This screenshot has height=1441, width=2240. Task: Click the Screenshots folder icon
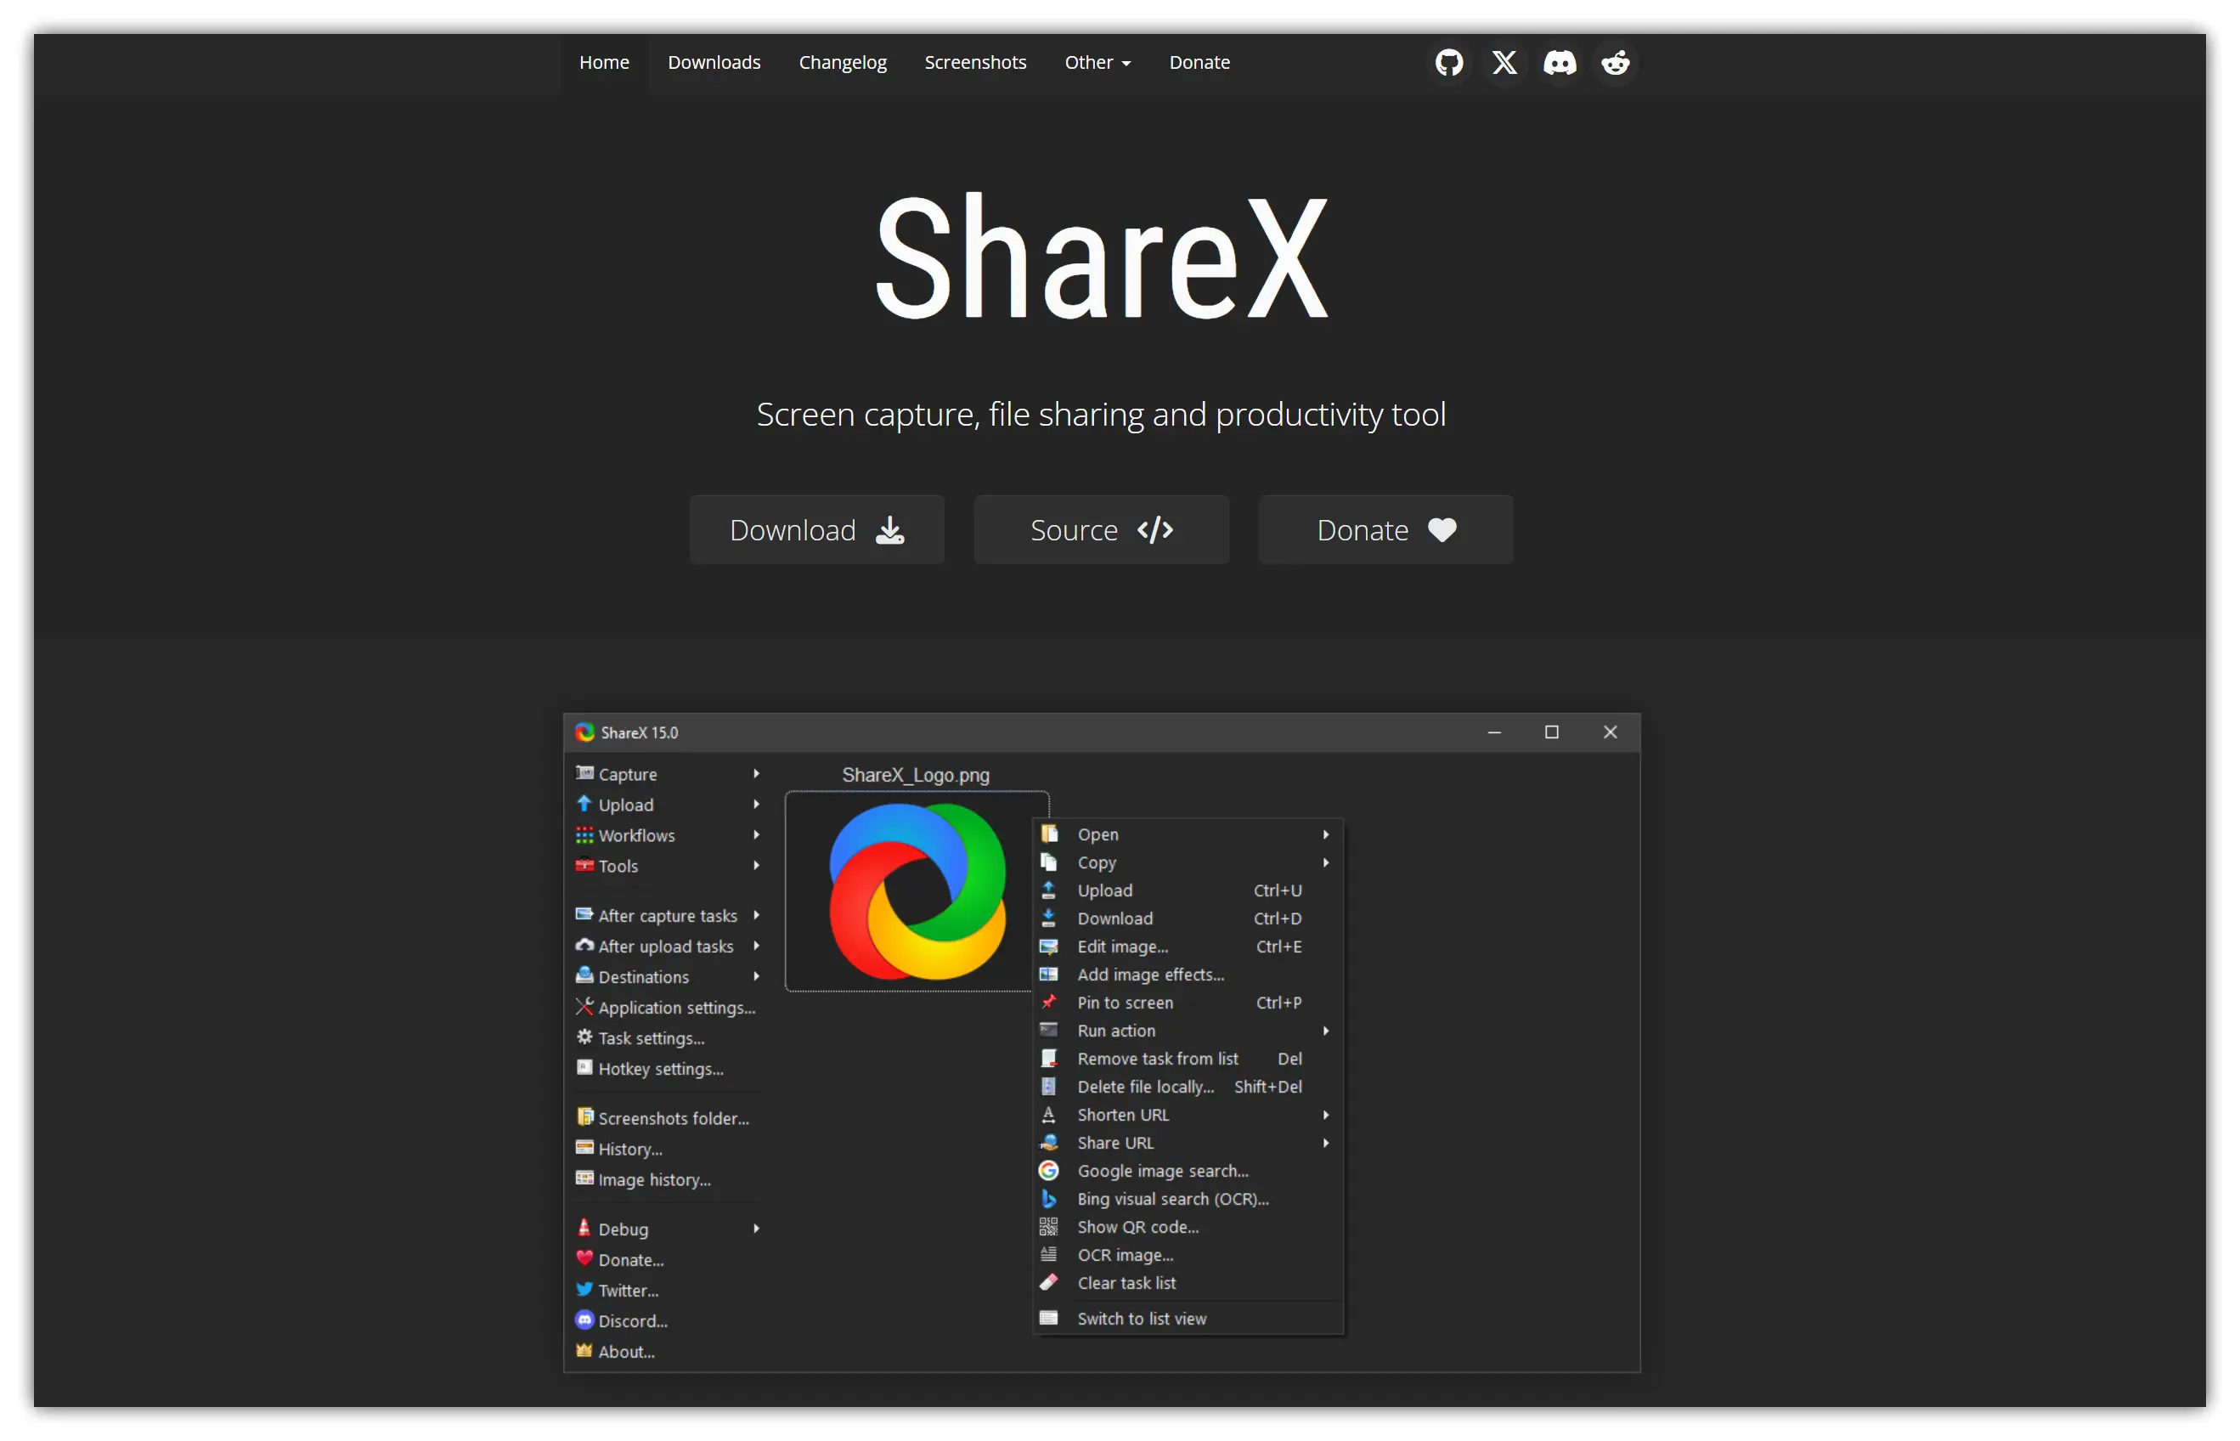(584, 1117)
